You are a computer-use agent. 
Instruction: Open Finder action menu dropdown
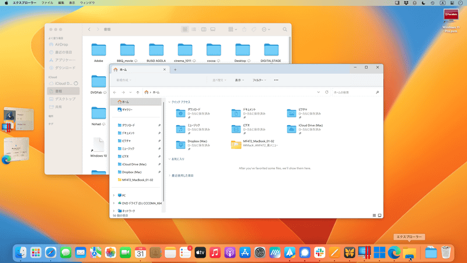266,29
